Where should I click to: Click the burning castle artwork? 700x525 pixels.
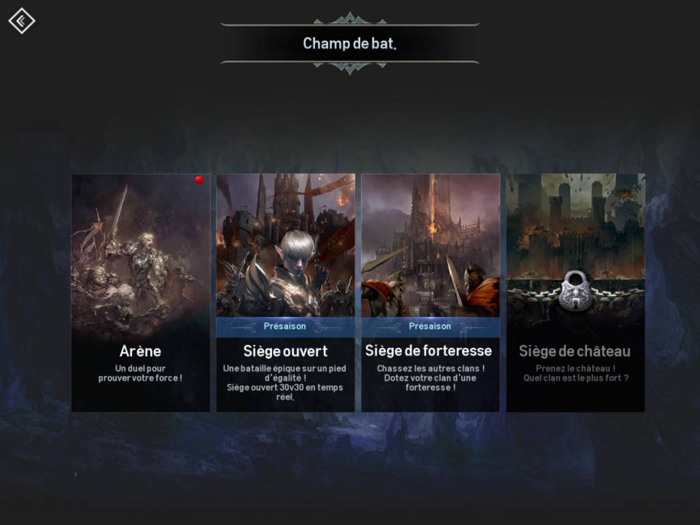(576, 224)
